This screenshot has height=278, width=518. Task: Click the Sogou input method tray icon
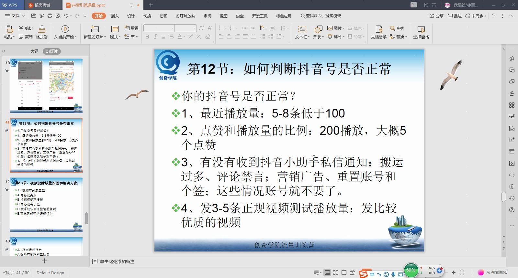click(364, 274)
